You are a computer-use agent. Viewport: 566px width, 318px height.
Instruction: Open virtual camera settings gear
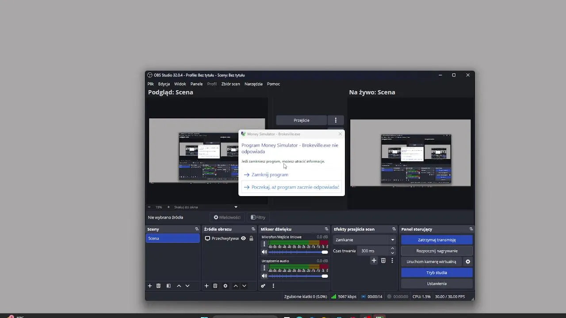tap(468, 261)
